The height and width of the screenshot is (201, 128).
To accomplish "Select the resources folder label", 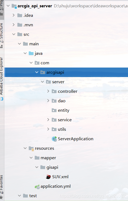I will click(x=44, y=148).
